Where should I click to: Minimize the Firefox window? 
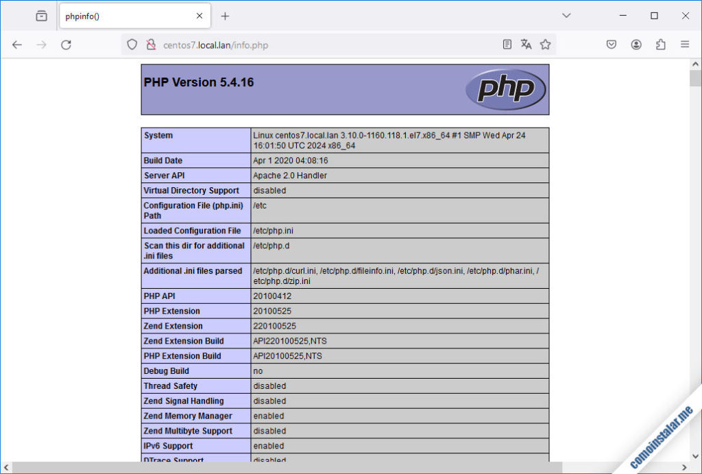pyautogui.click(x=622, y=16)
